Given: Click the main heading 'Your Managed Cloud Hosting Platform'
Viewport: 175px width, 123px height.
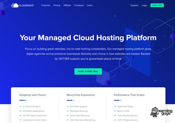Looking at the screenshot, I should pos(88,38).
